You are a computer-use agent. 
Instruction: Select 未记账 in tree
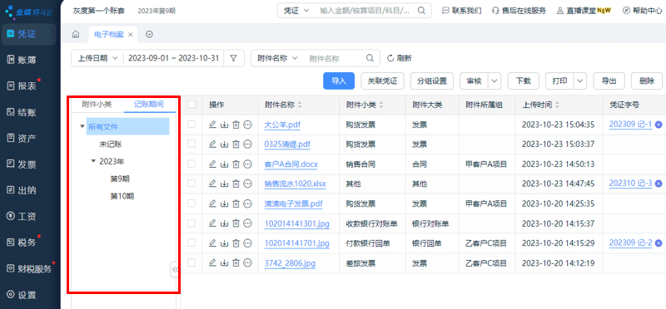coord(111,144)
